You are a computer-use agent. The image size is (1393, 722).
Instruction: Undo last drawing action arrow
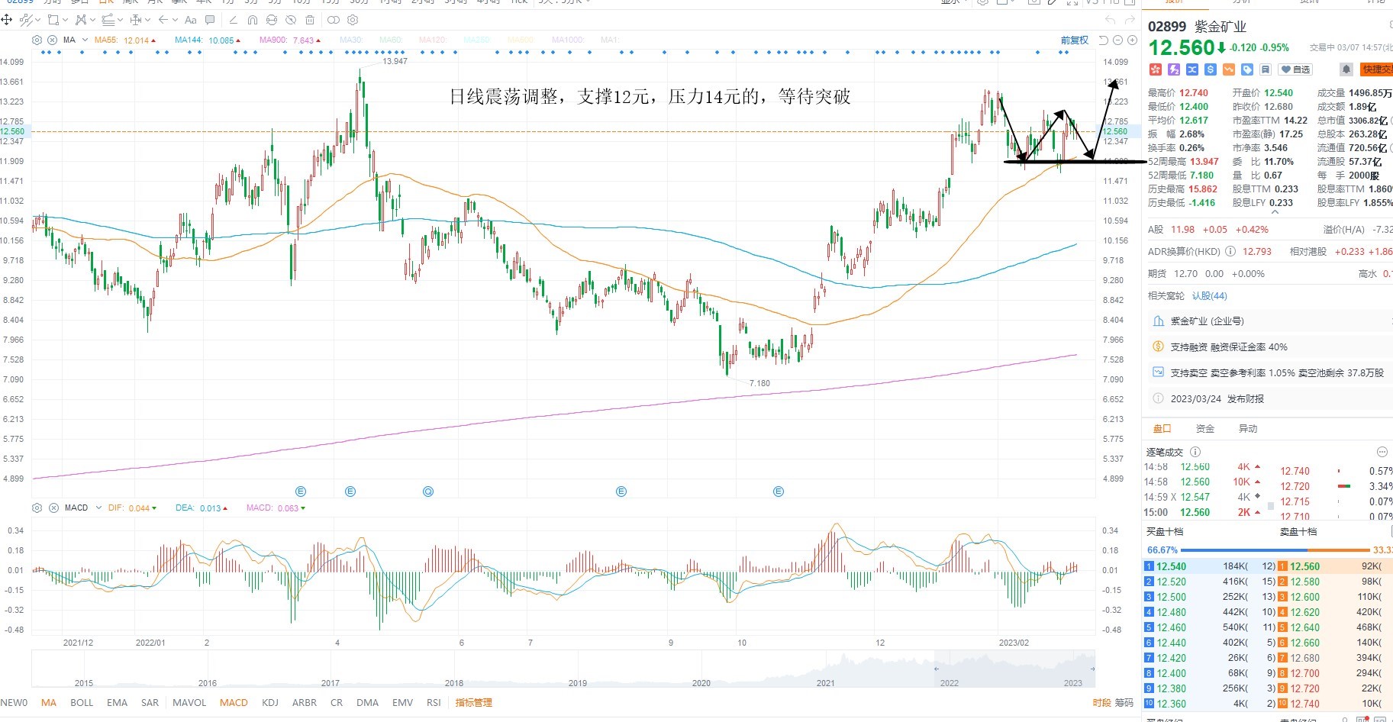(x=1110, y=20)
